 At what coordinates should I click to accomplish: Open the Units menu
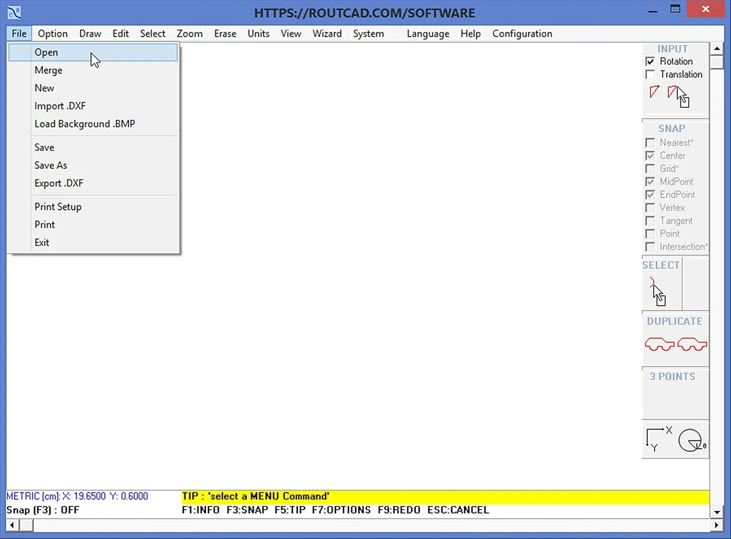[258, 33]
